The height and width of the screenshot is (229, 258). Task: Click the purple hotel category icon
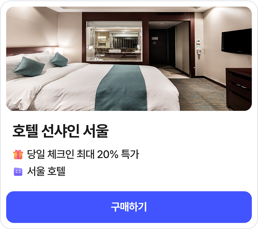18,172
